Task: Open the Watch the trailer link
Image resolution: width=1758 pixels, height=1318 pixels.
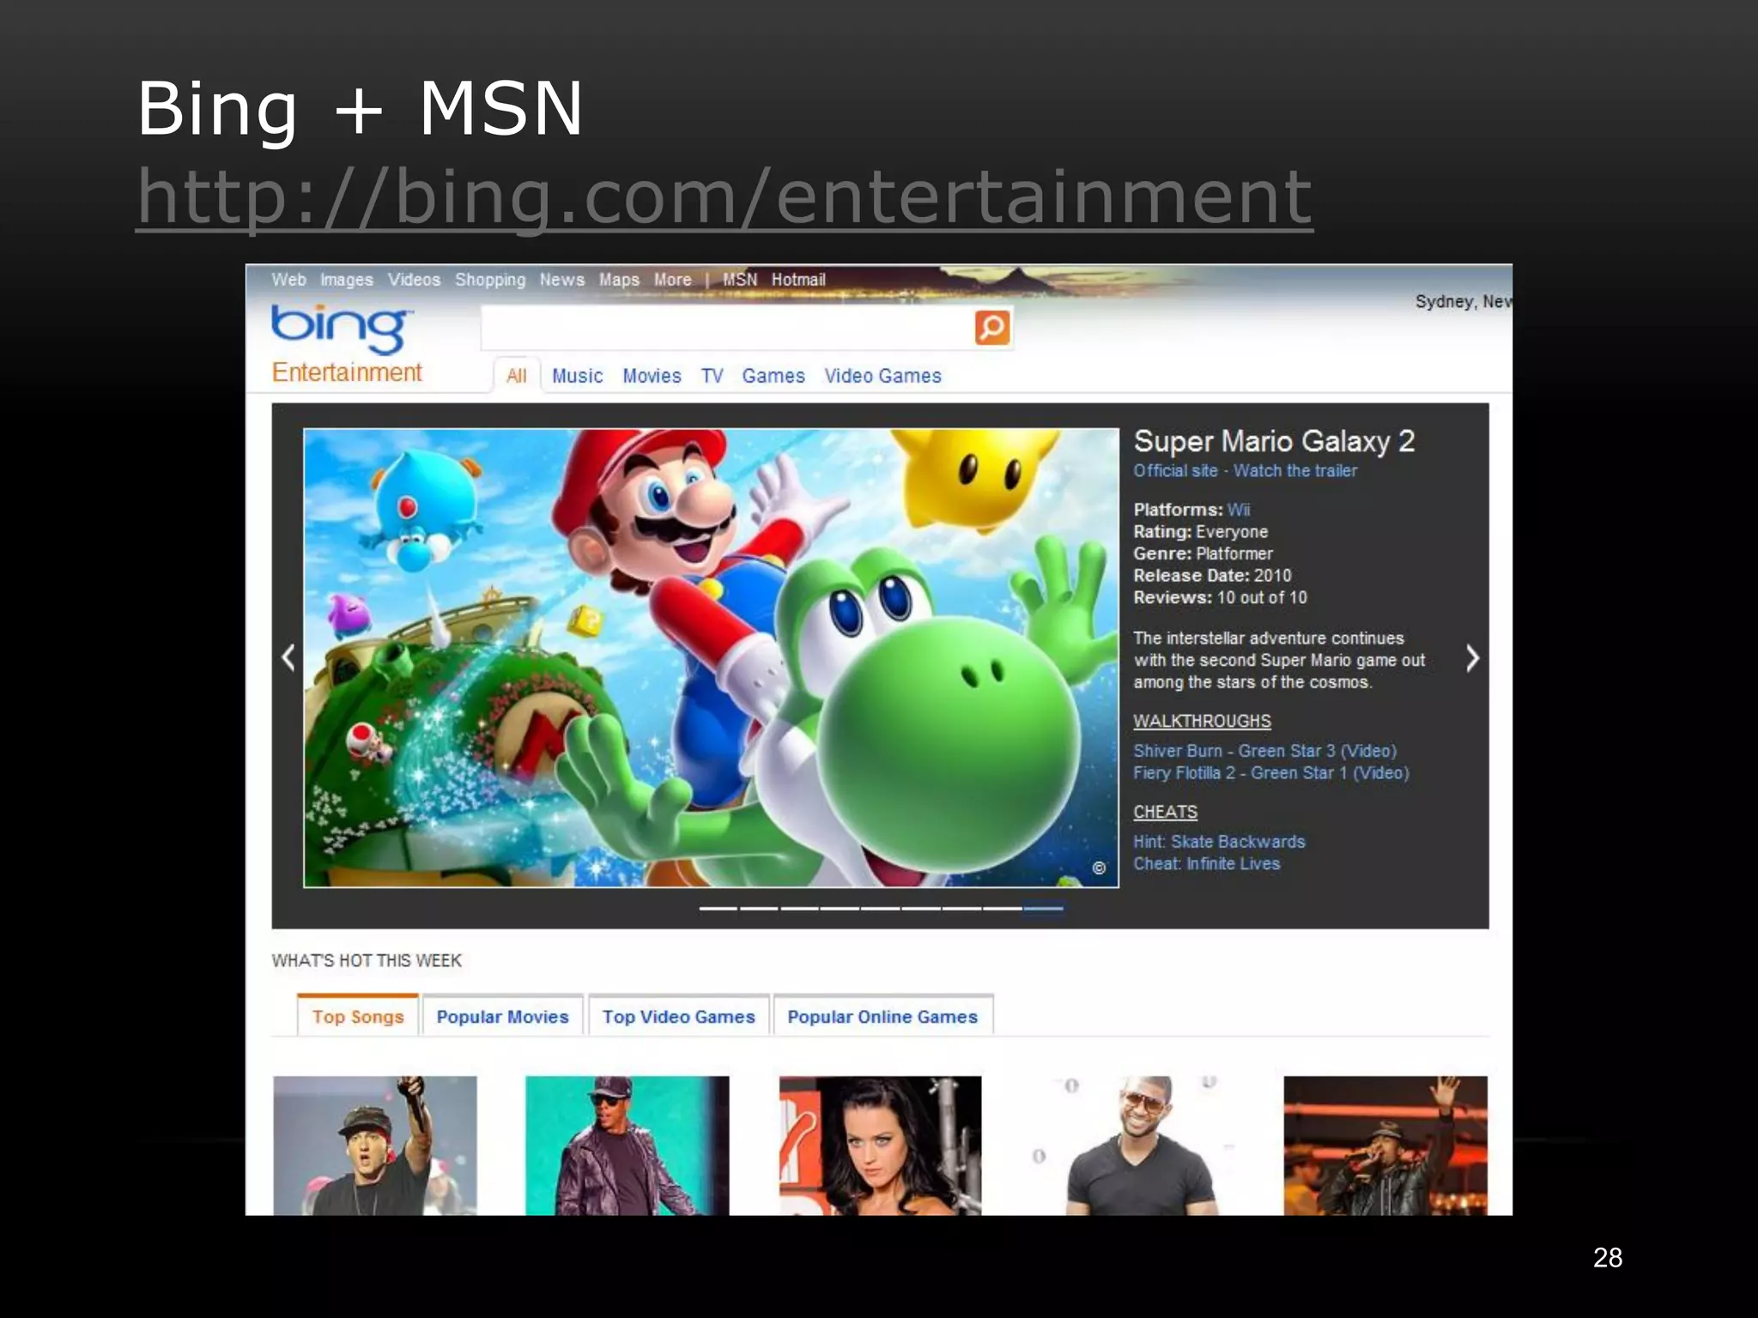Action: 1295,471
